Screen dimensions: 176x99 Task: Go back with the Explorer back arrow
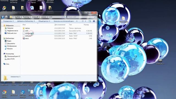[x=3, y=17]
